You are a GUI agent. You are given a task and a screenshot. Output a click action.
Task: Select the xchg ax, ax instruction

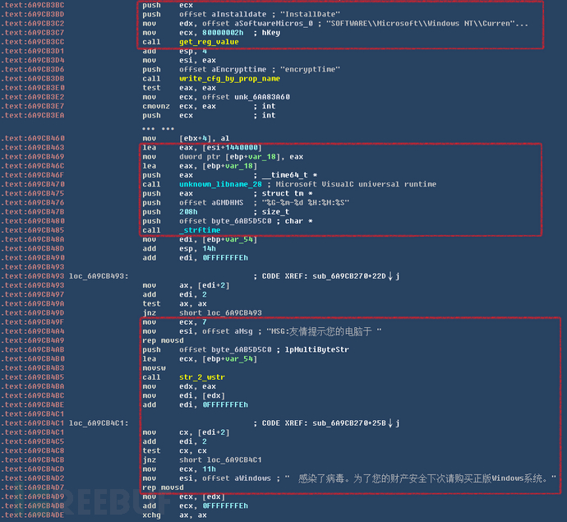[x=174, y=515]
